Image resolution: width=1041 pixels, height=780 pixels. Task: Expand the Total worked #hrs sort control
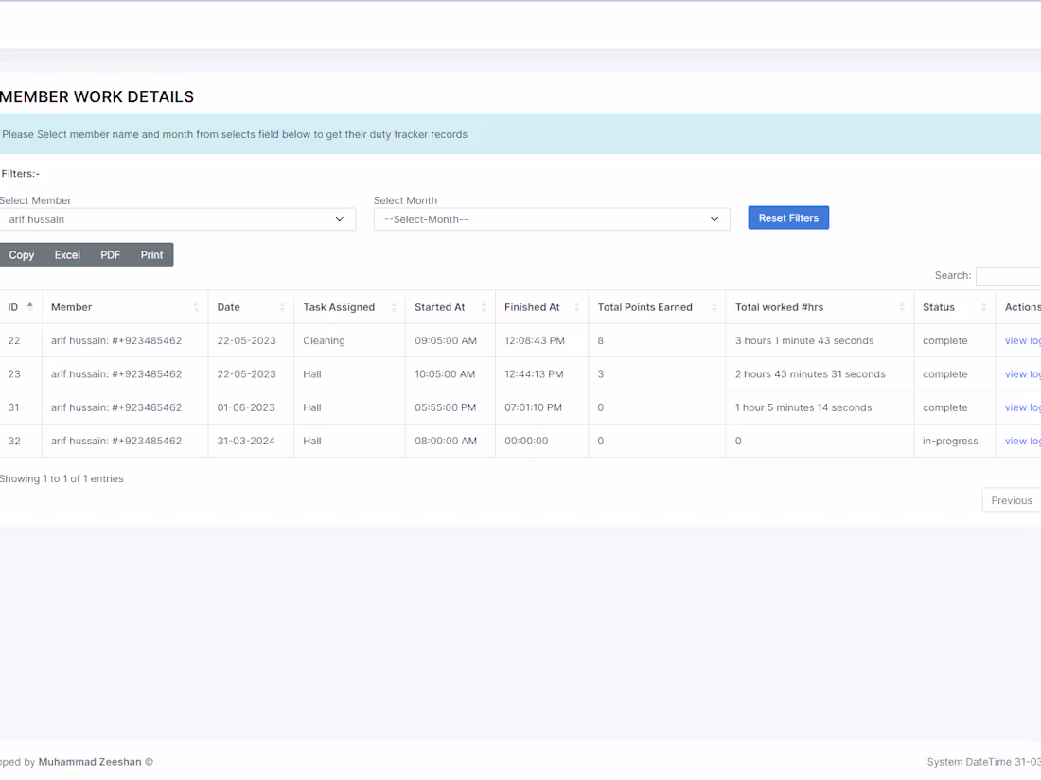[x=901, y=306]
